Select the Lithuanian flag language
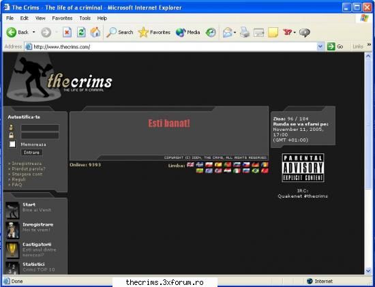The width and height of the screenshot is (375, 287). (200, 170)
